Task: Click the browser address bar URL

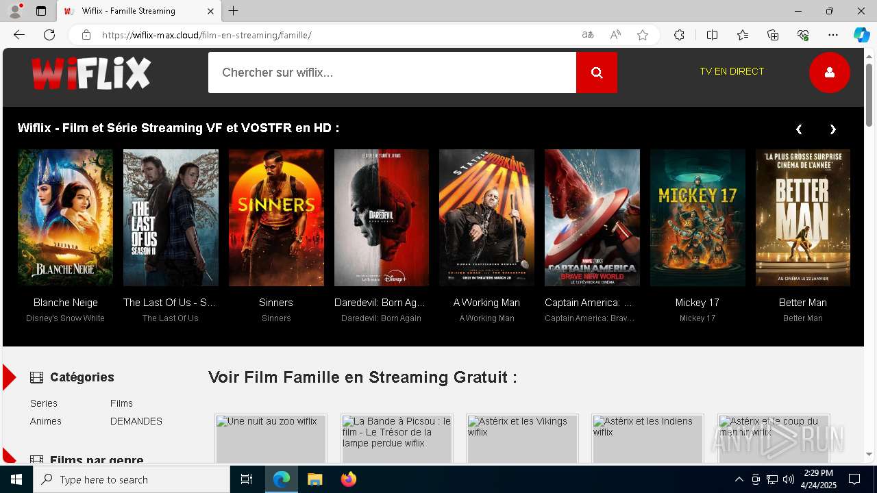Action: point(207,35)
